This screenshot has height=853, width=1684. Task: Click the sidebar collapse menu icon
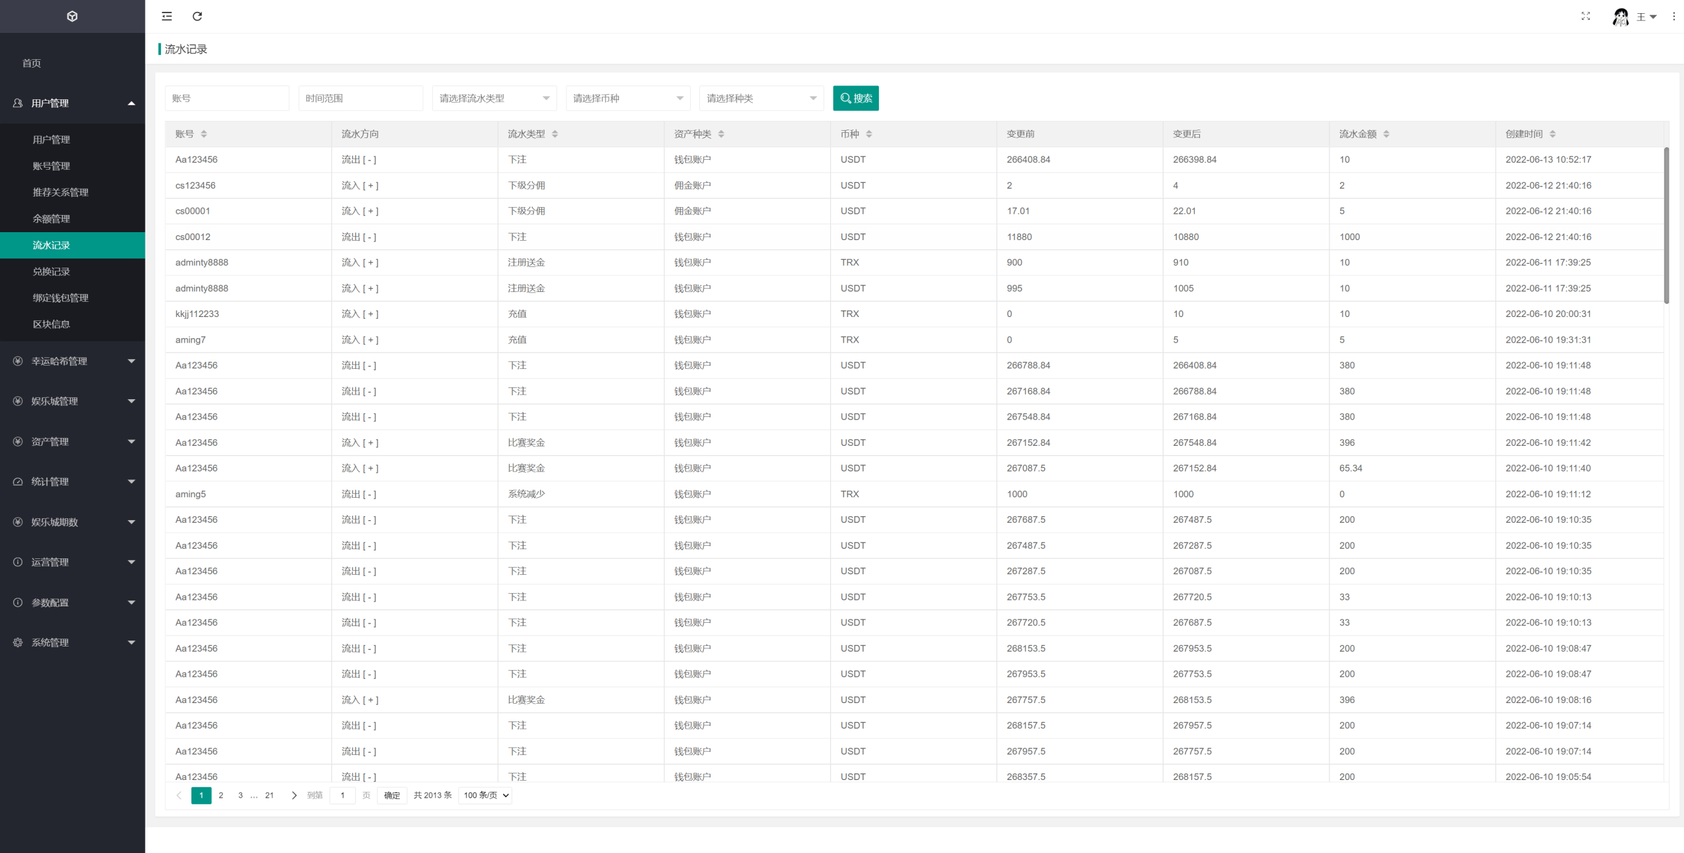167,16
